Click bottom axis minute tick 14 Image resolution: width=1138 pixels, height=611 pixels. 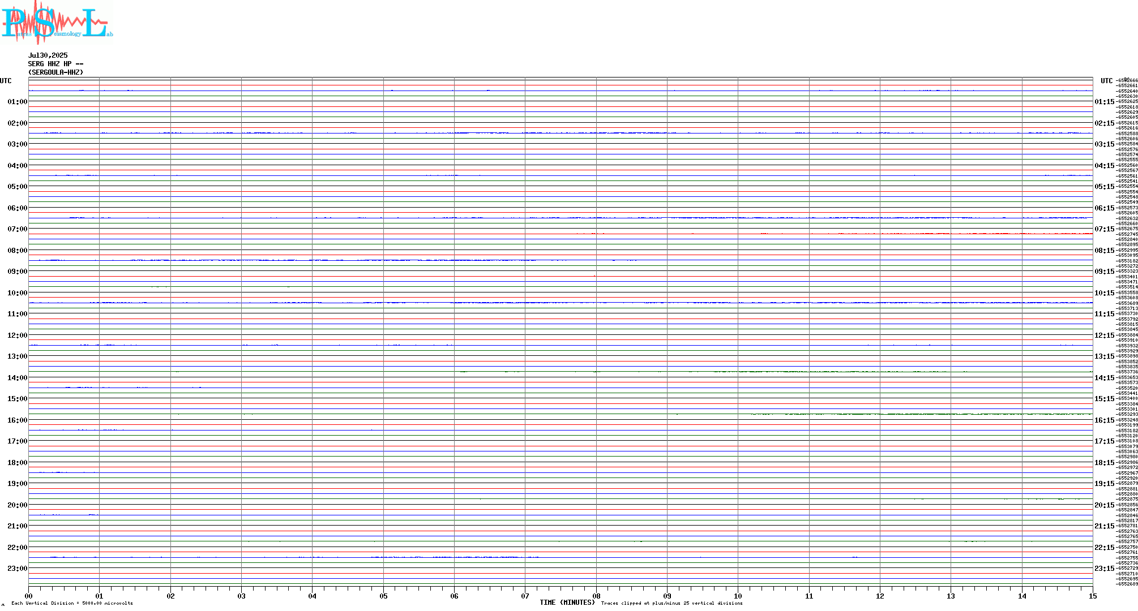1022,596
